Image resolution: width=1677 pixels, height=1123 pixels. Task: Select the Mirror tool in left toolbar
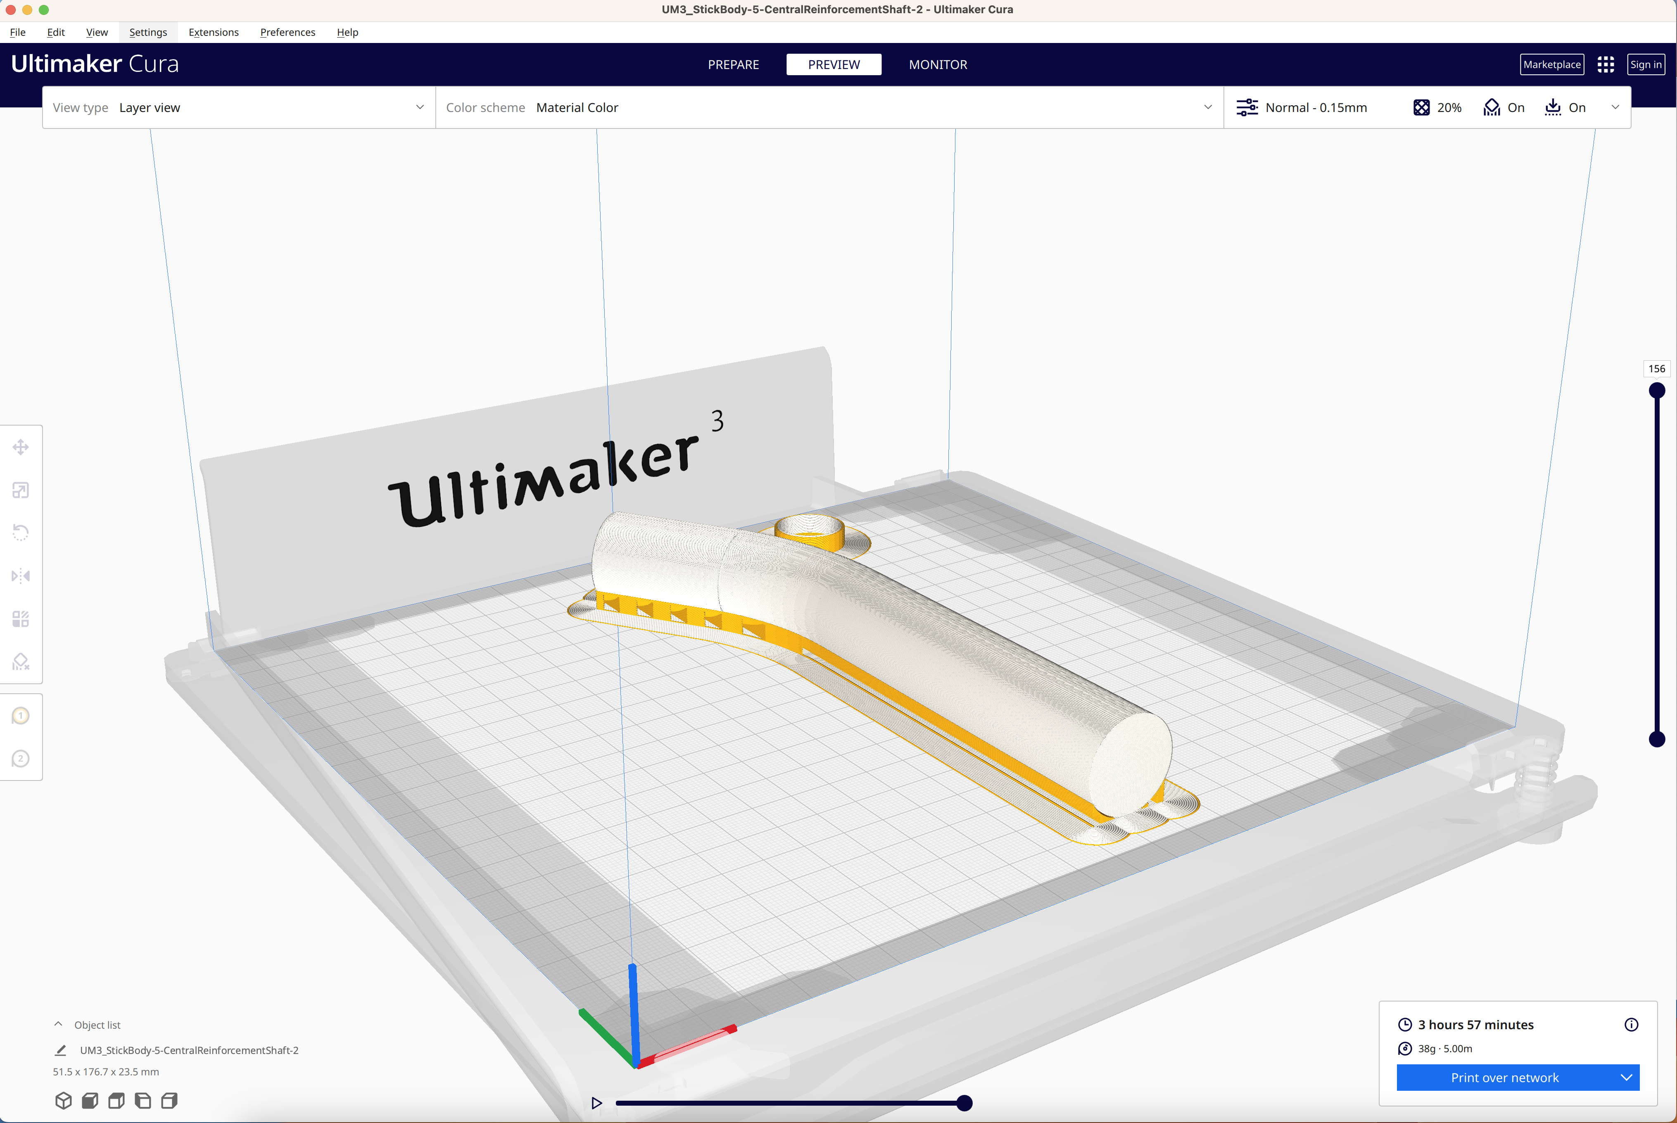21,576
